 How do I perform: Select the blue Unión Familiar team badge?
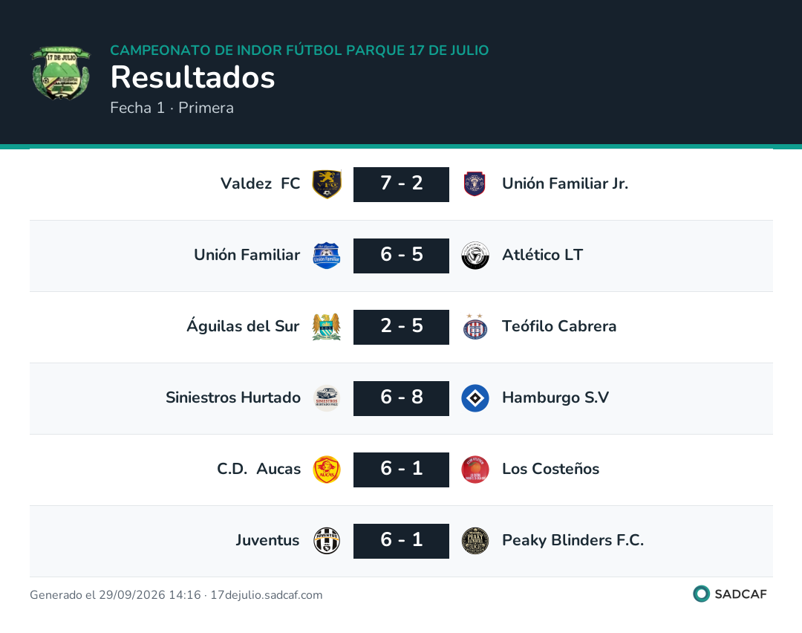pos(327,256)
